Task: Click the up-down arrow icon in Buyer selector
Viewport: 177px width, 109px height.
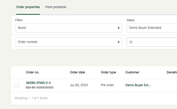Action: click(119, 28)
